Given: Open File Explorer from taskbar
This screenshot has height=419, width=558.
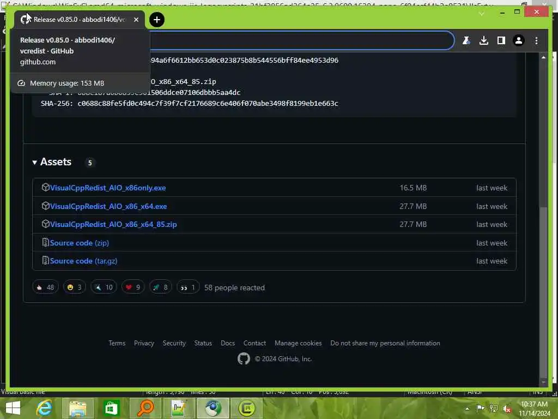Looking at the screenshot, I should [78, 408].
